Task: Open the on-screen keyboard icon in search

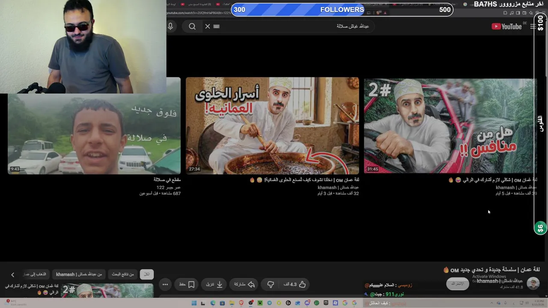Action: point(216,27)
